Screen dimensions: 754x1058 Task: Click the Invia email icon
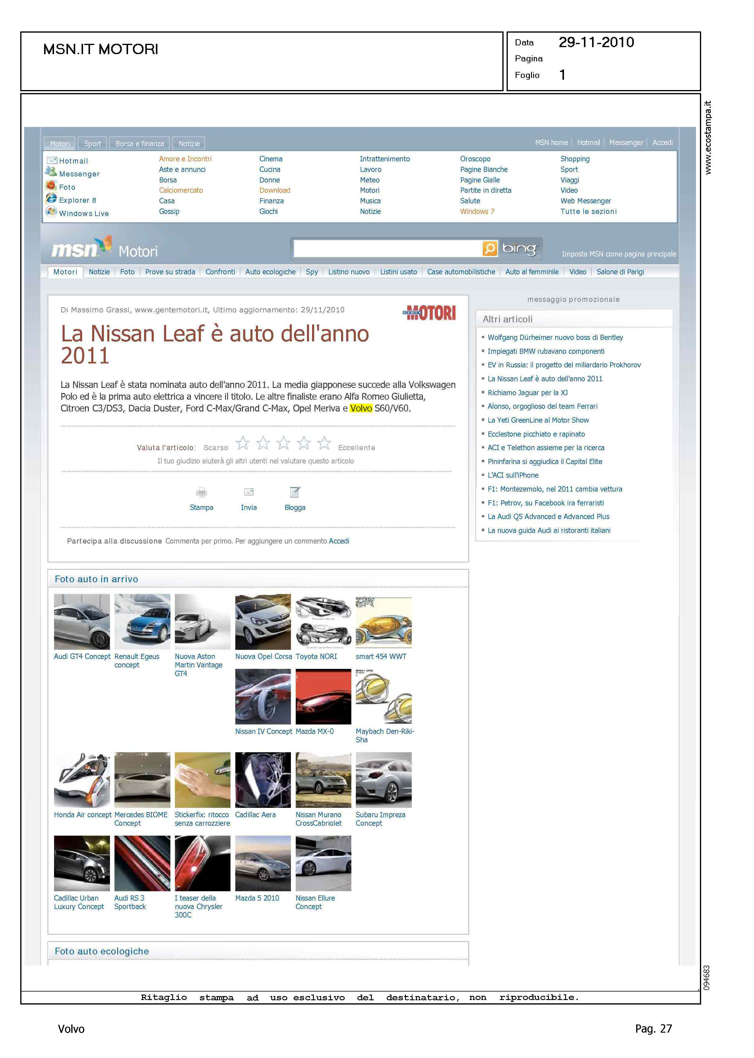coord(249,492)
